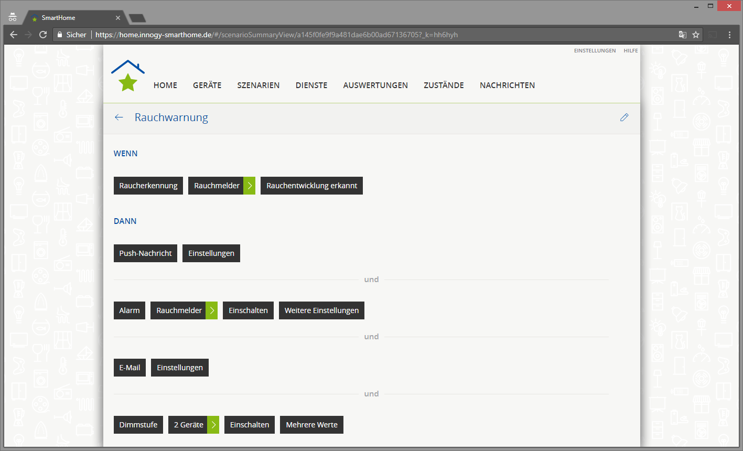
Task: Expand the Rauchmelder chevron in WENN section
Action: click(250, 186)
